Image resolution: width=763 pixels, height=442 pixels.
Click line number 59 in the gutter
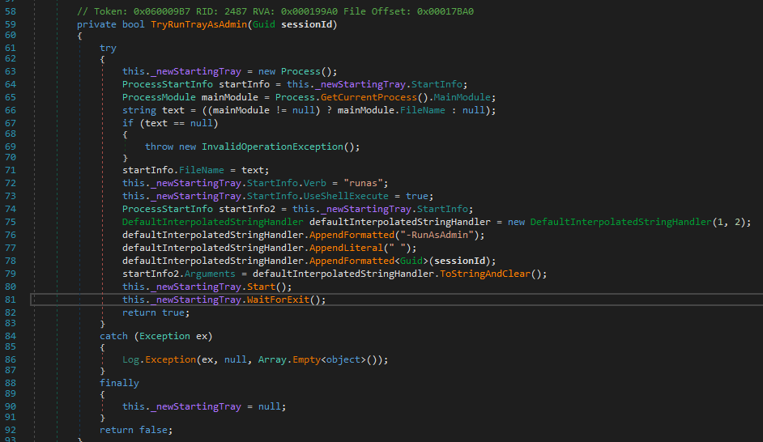pyautogui.click(x=11, y=24)
